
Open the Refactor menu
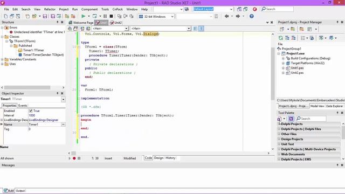point(50,9)
